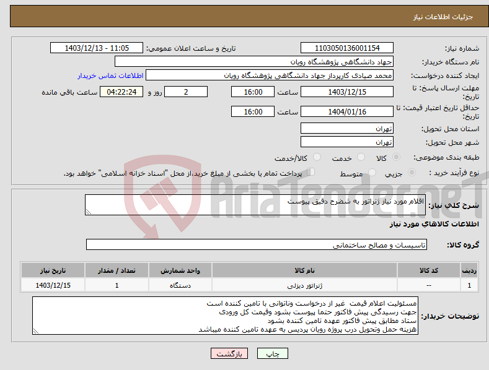This screenshot has height=370, width=489.
Task: Click the ساعت باقی مانده label
Action: click(x=69, y=93)
